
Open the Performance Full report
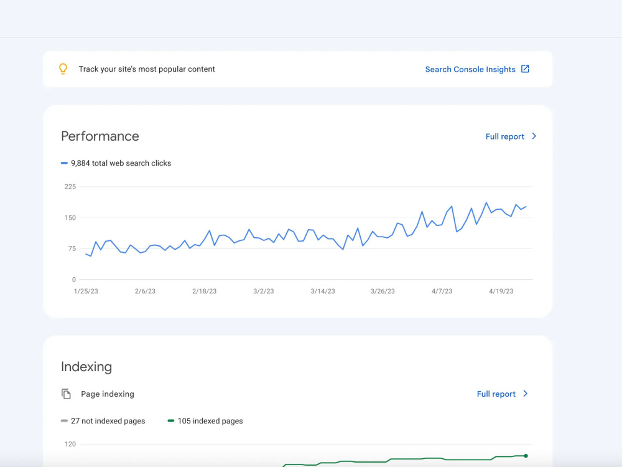pos(504,136)
